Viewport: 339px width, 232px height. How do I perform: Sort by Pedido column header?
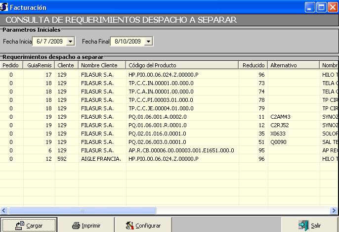click(x=11, y=65)
